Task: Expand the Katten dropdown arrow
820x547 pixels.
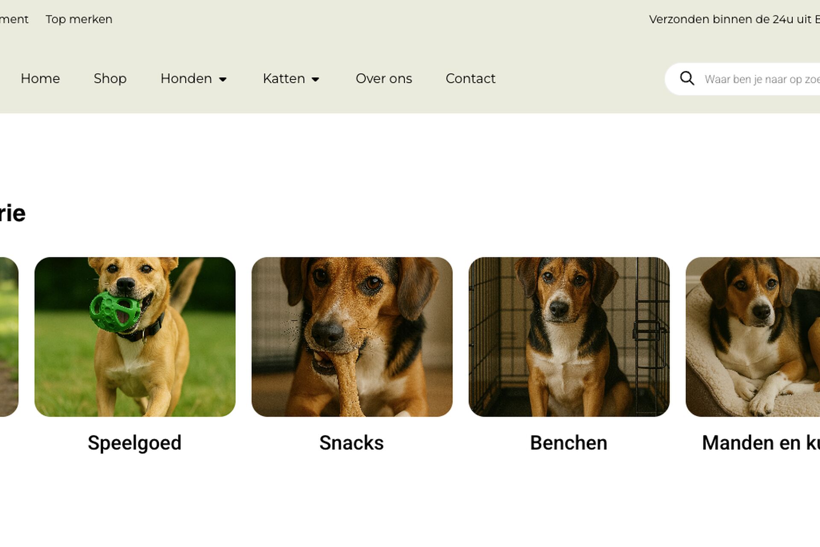Action: click(316, 79)
